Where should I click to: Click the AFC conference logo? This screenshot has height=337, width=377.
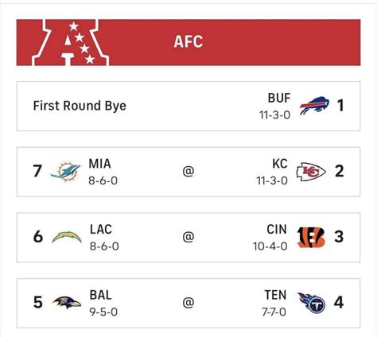tap(71, 42)
